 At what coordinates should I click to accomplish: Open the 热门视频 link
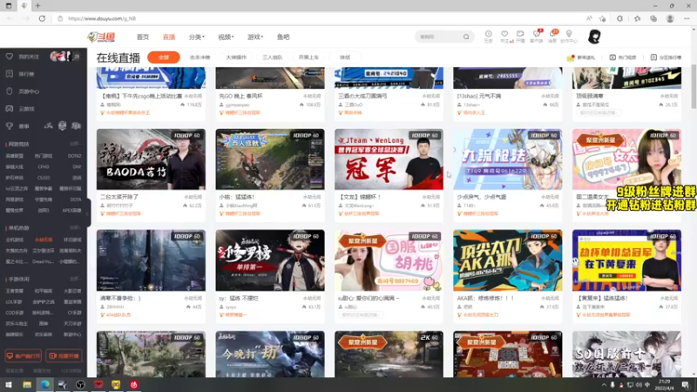point(622,57)
